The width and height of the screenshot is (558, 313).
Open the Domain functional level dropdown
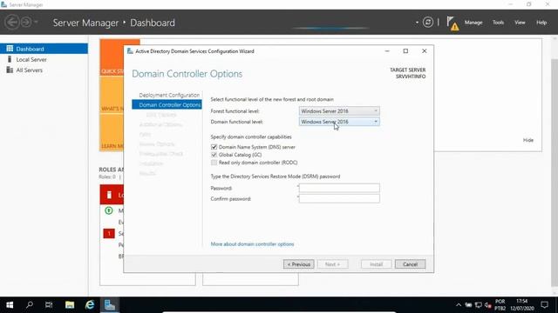339,122
